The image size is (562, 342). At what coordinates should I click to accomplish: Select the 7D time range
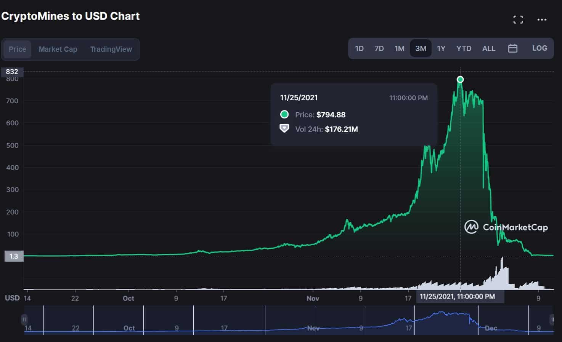379,48
